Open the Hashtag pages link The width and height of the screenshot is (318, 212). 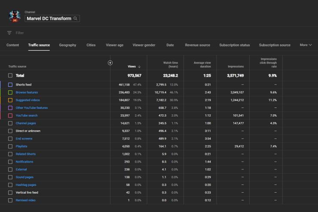[26, 185]
